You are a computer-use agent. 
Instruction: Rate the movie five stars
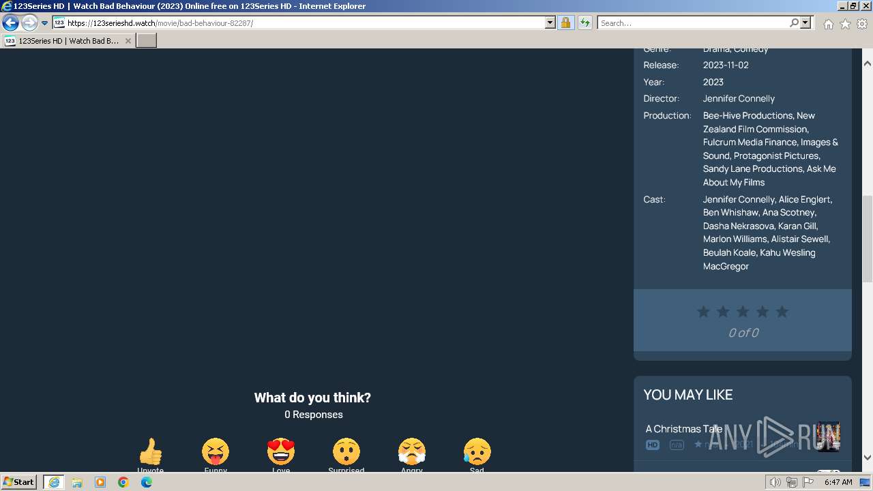pos(782,312)
